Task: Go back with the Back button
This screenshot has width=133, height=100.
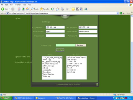Action: pyautogui.click(x=4, y=9)
